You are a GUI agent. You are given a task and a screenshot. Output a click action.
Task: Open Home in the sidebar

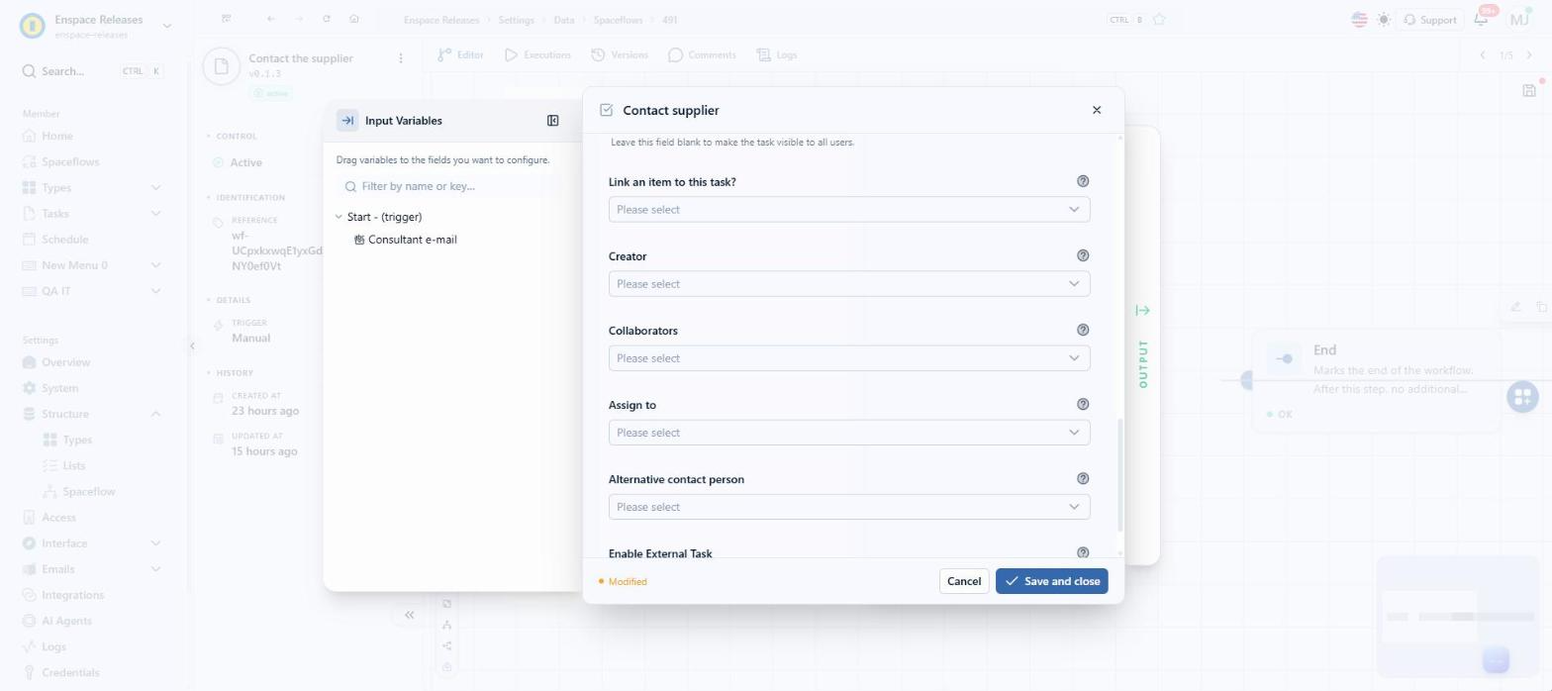56,136
